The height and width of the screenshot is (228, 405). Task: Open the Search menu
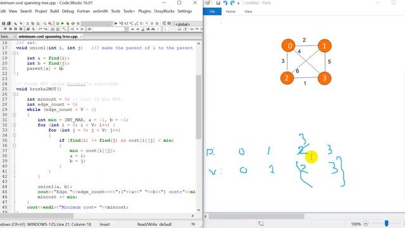pos(26,11)
